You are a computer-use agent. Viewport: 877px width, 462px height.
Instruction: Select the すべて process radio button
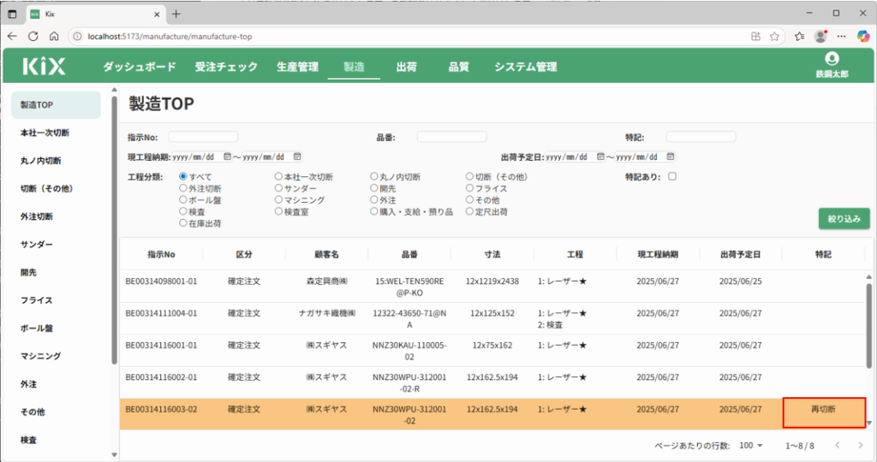[183, 176]
